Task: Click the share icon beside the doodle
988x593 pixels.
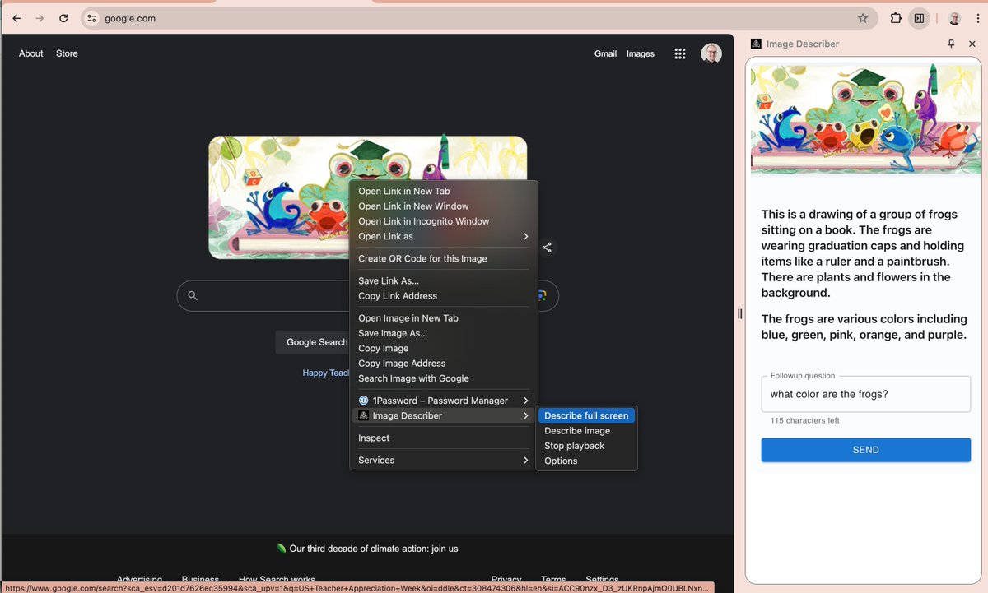Action: point(548,247)
